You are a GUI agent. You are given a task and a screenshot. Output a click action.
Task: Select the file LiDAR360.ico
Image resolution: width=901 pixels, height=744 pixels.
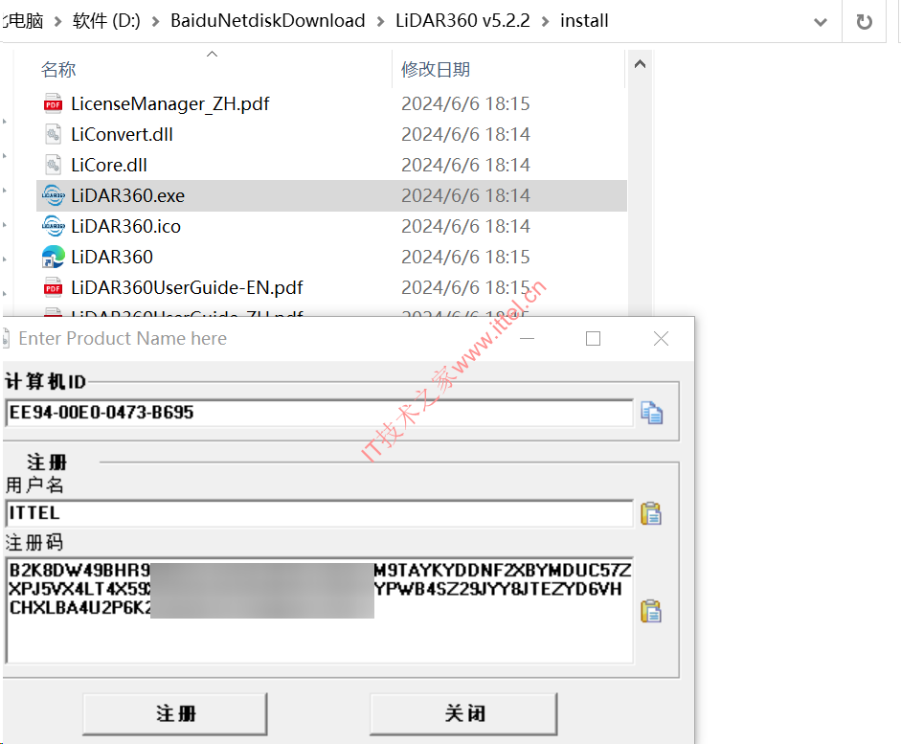pyautogui.click(x=125, y=226)
